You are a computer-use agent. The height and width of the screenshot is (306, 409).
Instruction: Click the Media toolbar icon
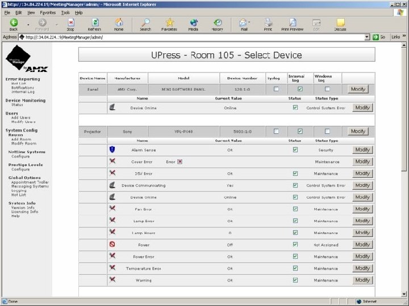pyautogui.click(x=193, y=25)
